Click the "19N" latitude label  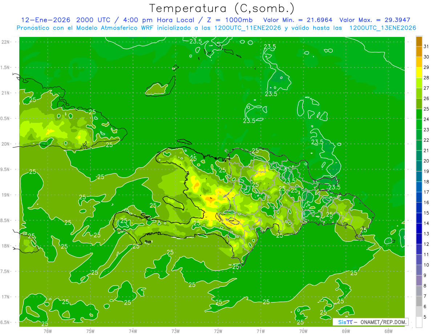6,195
